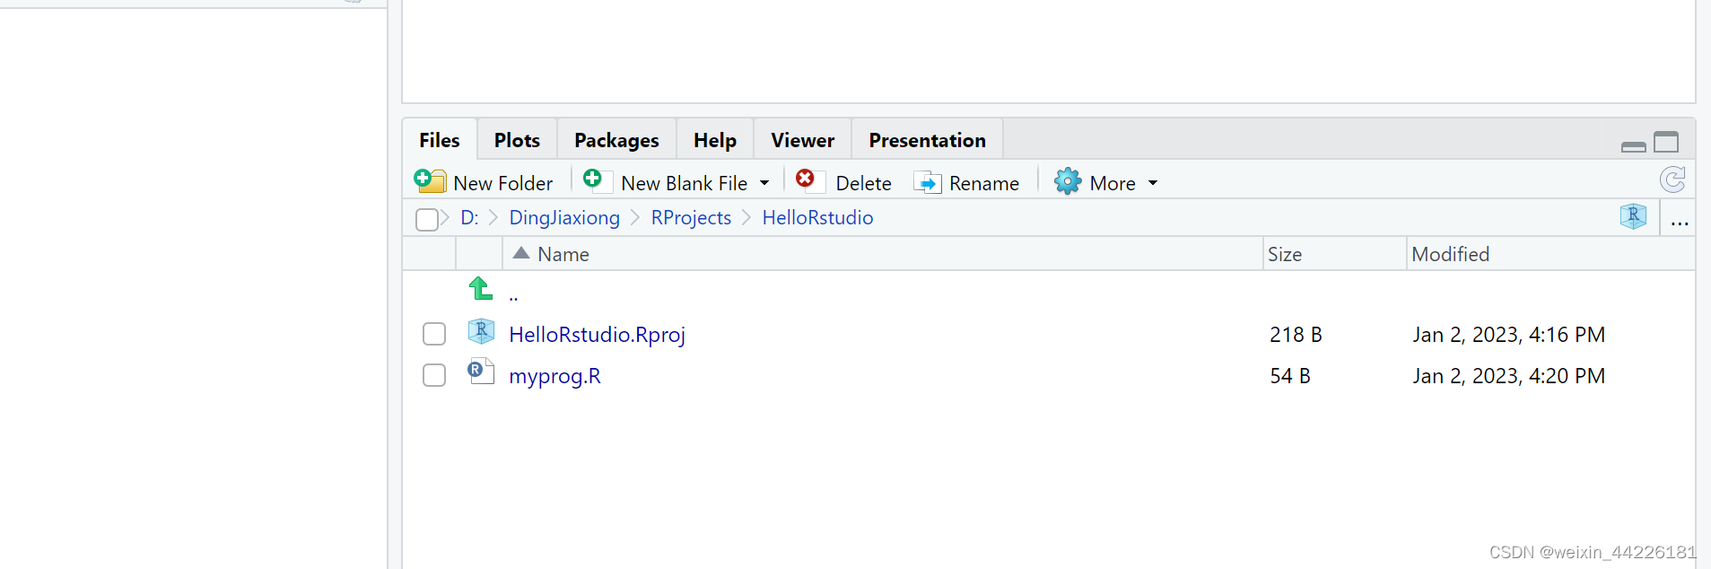
Task: Click the ellipsis browse folder button
Action: (1680, 219)
